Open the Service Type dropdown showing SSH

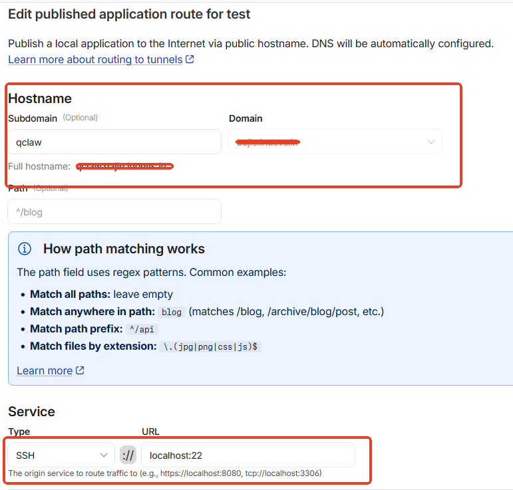(61, 455)
